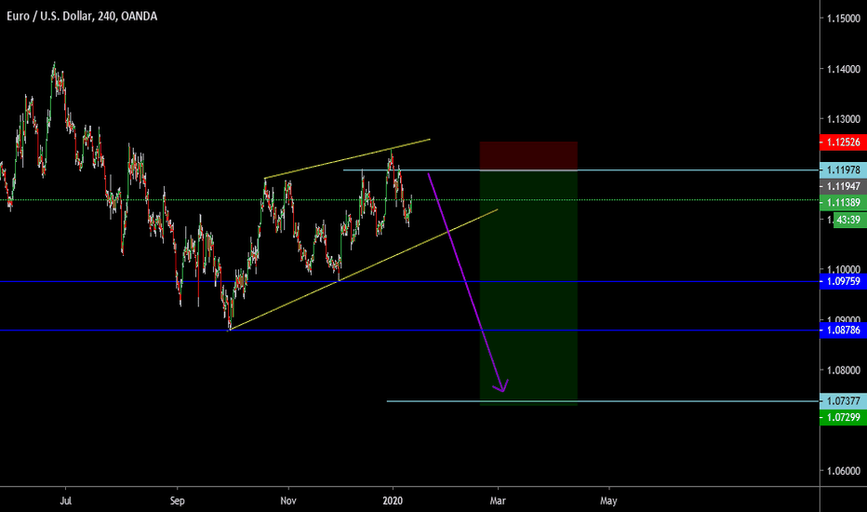The height and width of the screenshot is (512, 867).
Task: Select the purple downward arrow head
Action: (x=502, y=386)
